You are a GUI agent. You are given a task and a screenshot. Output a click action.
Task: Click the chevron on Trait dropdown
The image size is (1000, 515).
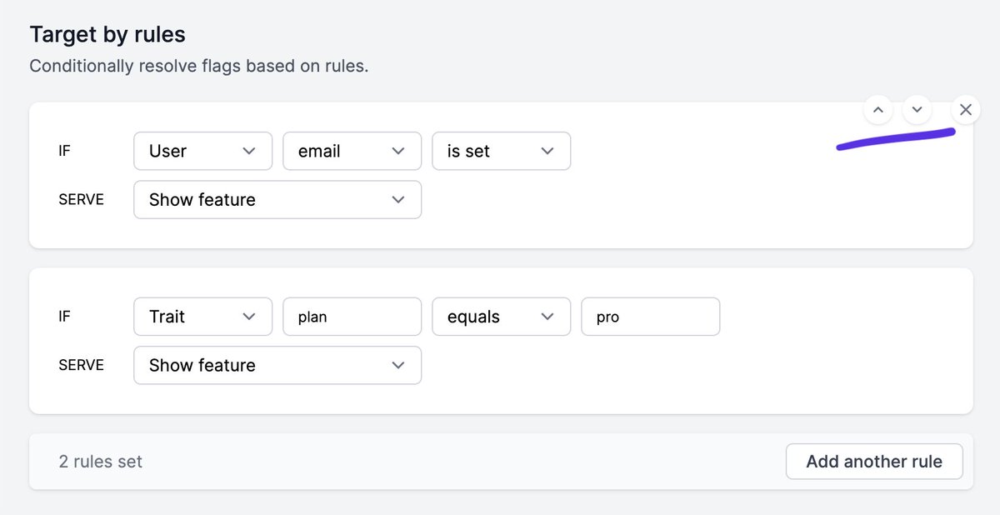248,317
